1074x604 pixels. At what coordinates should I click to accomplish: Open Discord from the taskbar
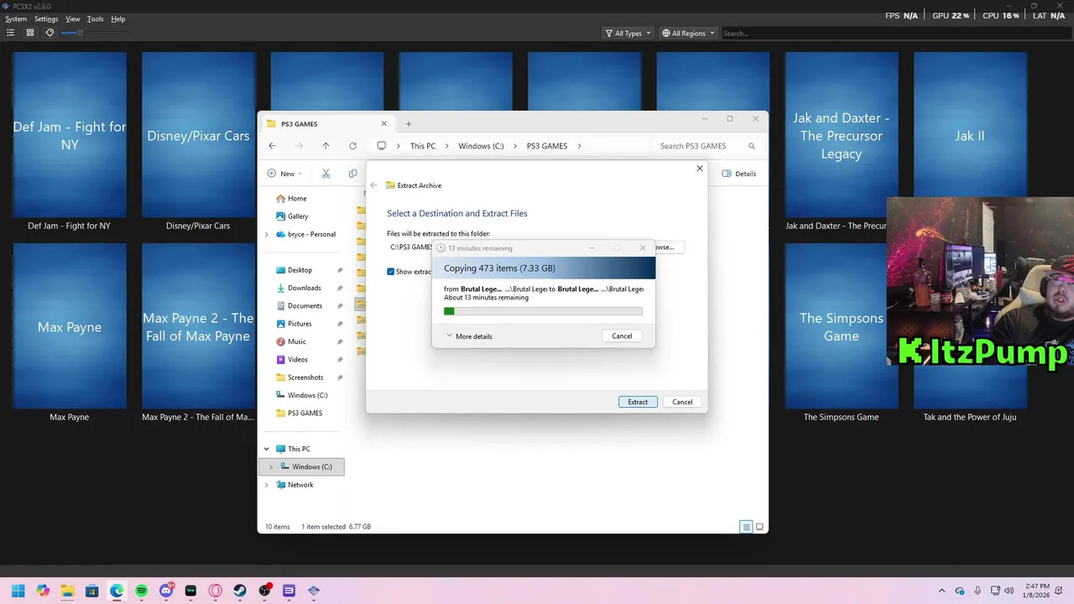pyautogui.click(x=166, y=591)
